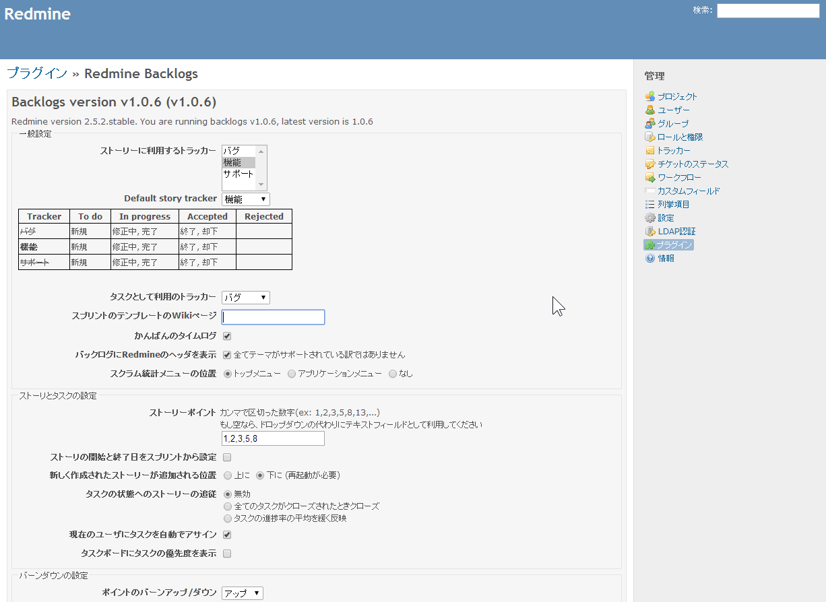The height and width of the screenshot is (602, 826).
Task: Click the チケットのステータス sidebar icon
Action: (649, 164)
